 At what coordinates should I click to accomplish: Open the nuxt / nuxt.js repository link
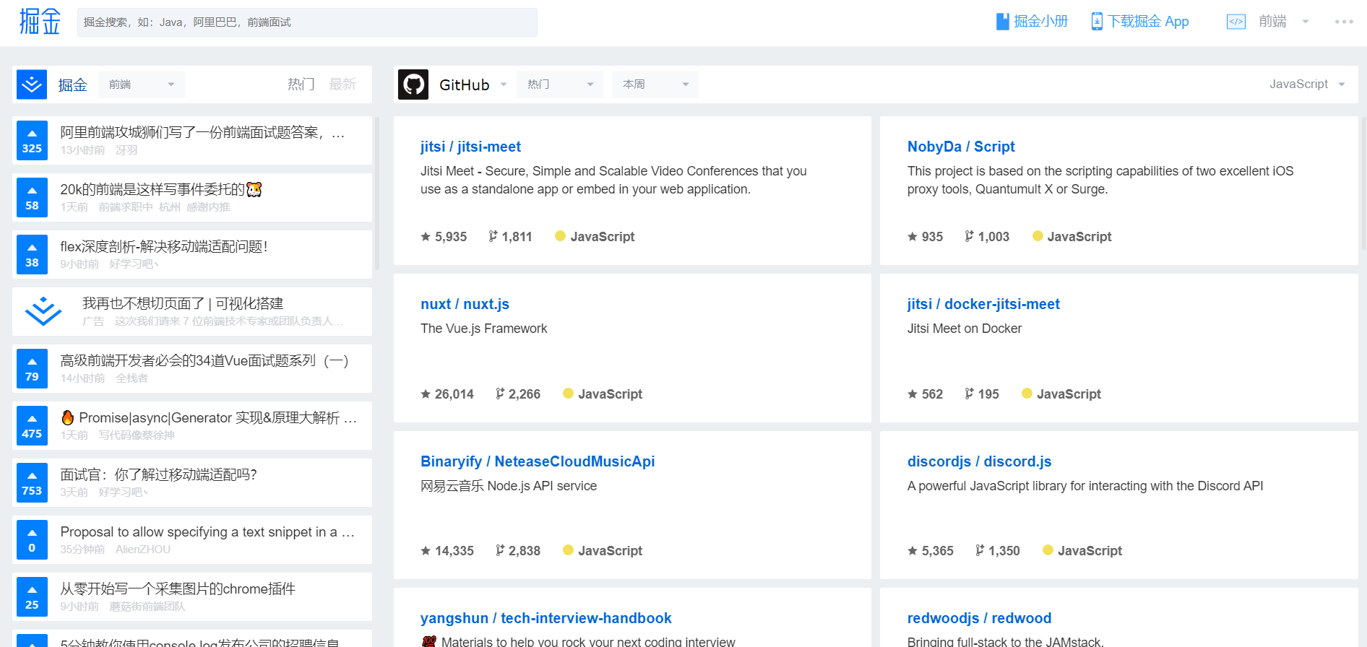(465, 304)
